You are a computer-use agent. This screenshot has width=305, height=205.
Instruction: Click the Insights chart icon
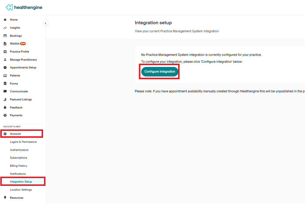click(5, 28)
